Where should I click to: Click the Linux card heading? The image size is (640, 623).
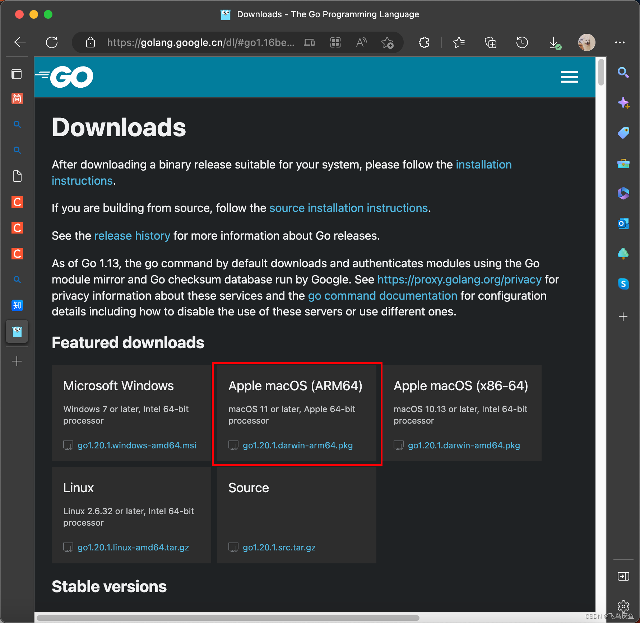[x=78, y=488]
